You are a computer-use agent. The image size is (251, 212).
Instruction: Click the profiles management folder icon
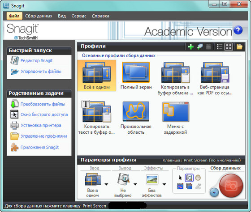point(14,136)
